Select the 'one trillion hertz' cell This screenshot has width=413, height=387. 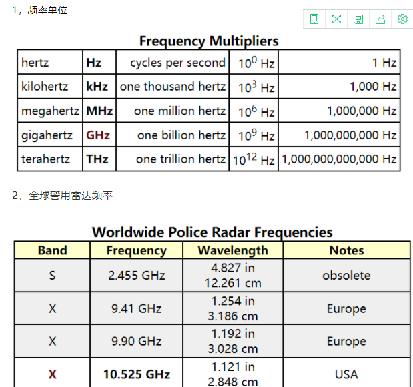pos(180,159)
